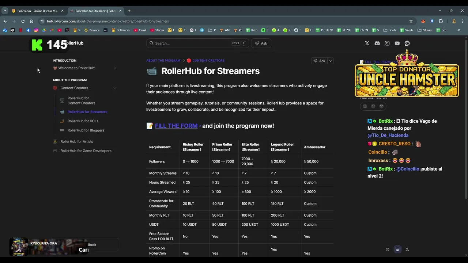The height and width of the screenshot is (263, 468).
Task: Open Bitwarden shield extension icon
Action: click(x=432, y=21)
